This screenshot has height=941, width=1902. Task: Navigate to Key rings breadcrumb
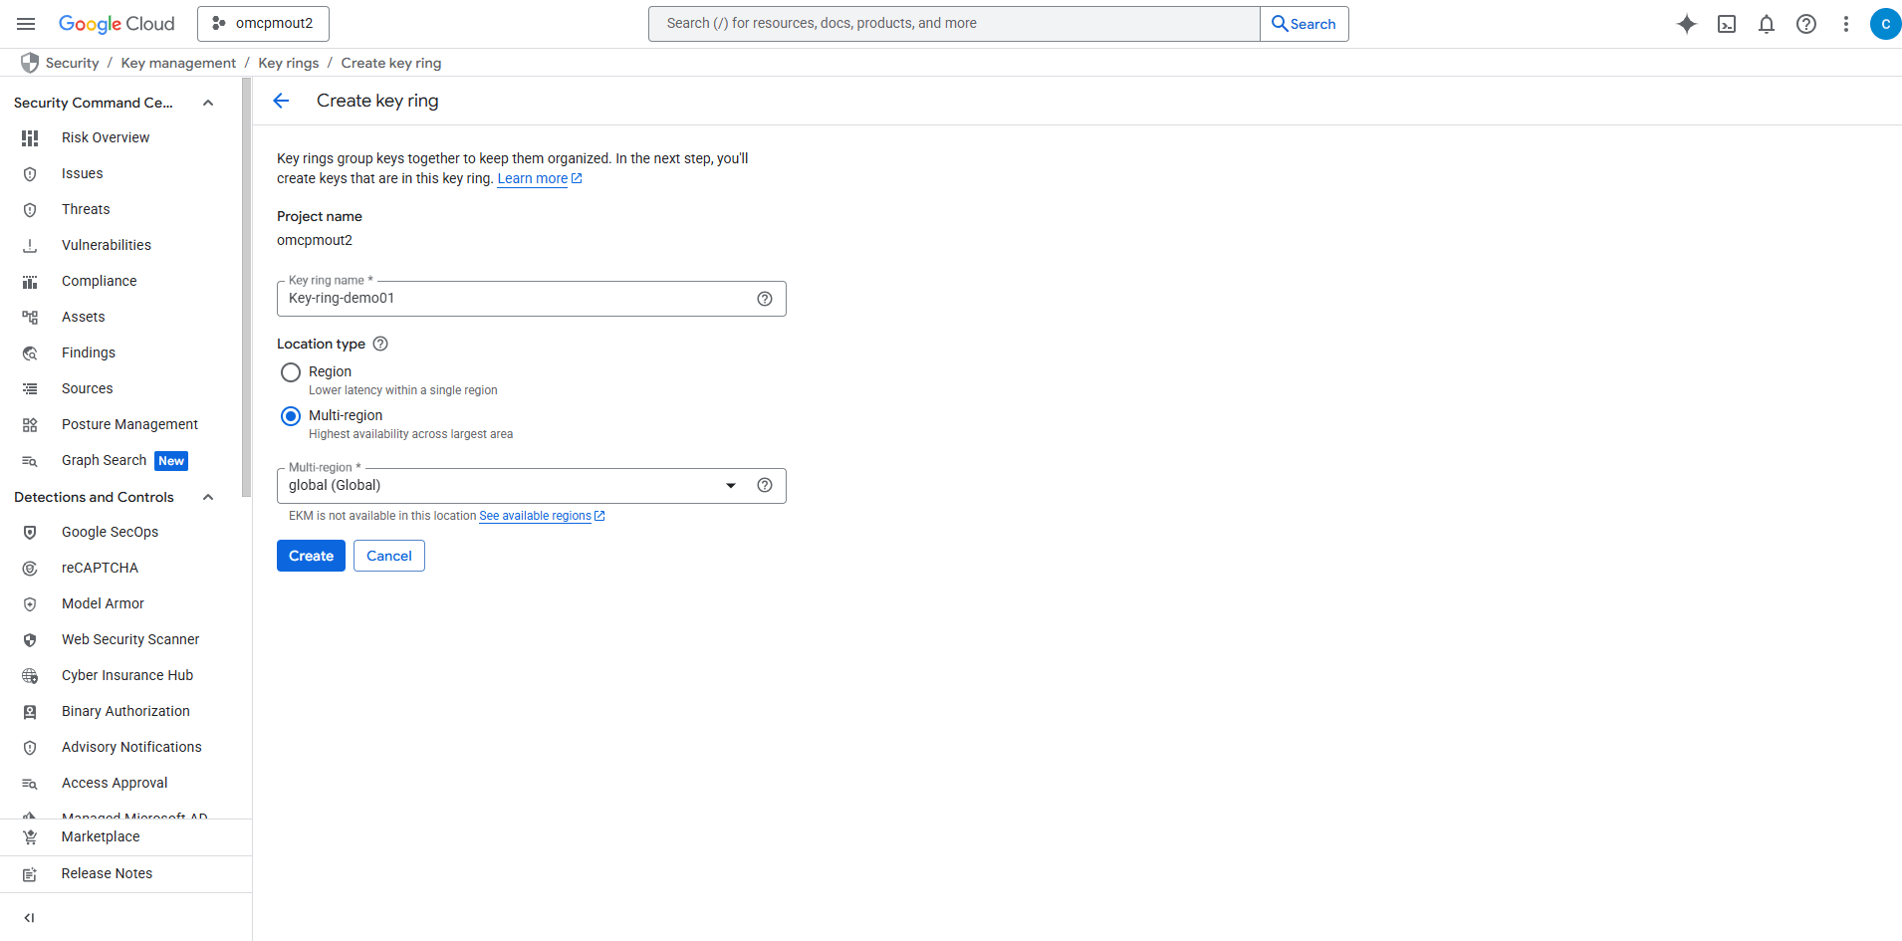288,62
